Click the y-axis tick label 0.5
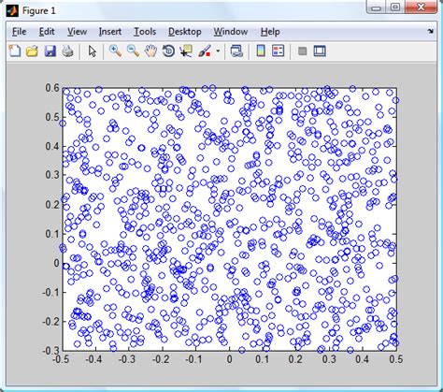The height and width of the screenshot is (392, 443). coord(52,117)
